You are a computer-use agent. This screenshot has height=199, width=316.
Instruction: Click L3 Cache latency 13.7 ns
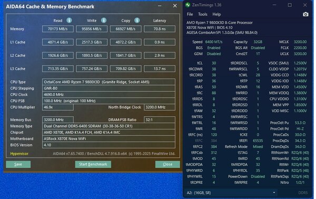tap(160, 69)
